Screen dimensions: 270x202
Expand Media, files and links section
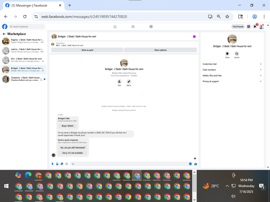point(232,75)
